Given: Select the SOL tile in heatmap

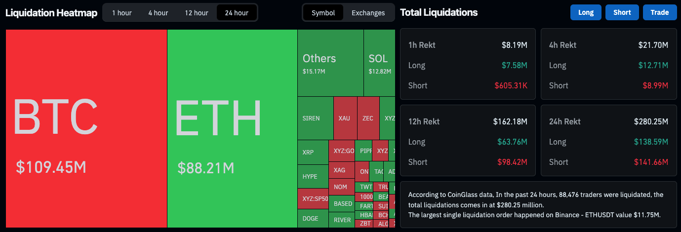Looking at the screenshot, I should point(379,63).
